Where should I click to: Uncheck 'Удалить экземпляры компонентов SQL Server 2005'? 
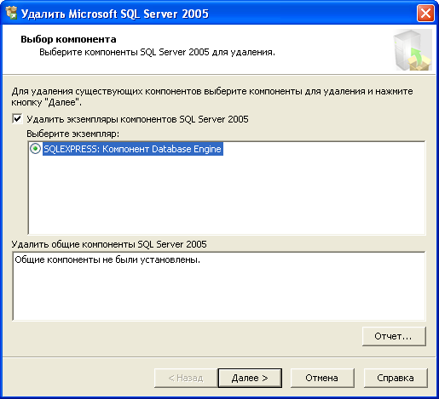tap(17, 118)
